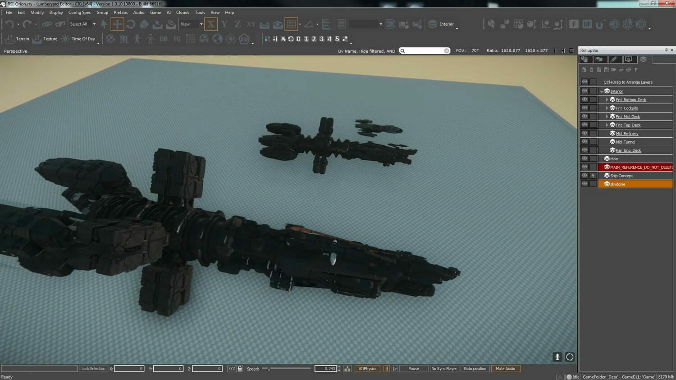The height and width of the screenshot is (380, 676).
Task: Open the Prefabs menu
Action: pyautogui.click(x=120, y=13)
